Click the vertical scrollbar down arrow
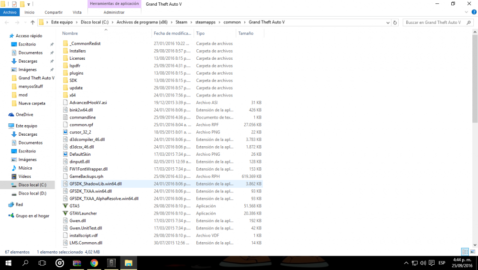The image size is (478, 270). pos(475,245)
